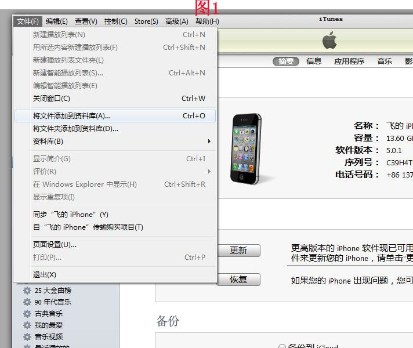
Task: Switch to the 摘要 tab
Action: click(286, 61)
